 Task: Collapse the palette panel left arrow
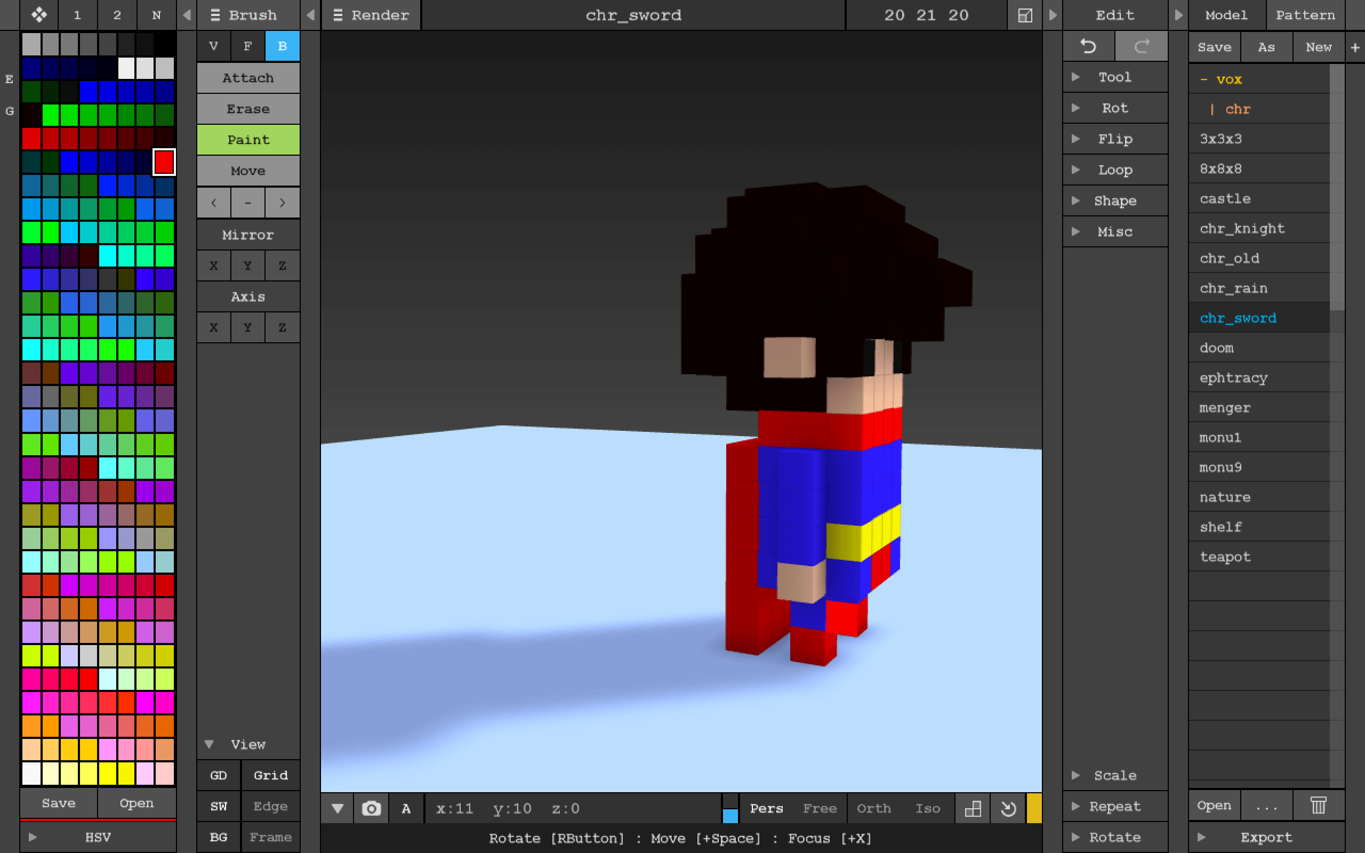(187, 15)
